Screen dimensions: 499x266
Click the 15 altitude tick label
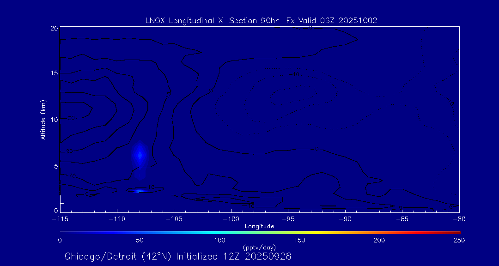54,73
